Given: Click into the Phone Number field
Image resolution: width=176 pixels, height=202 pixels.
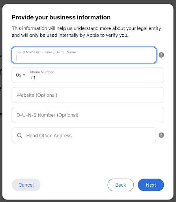Looking at the screenshot, I should tap(96, 75).
